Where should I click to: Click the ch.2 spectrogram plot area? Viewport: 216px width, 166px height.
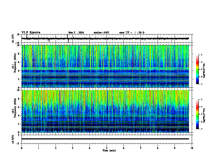[x=105, y=111]
